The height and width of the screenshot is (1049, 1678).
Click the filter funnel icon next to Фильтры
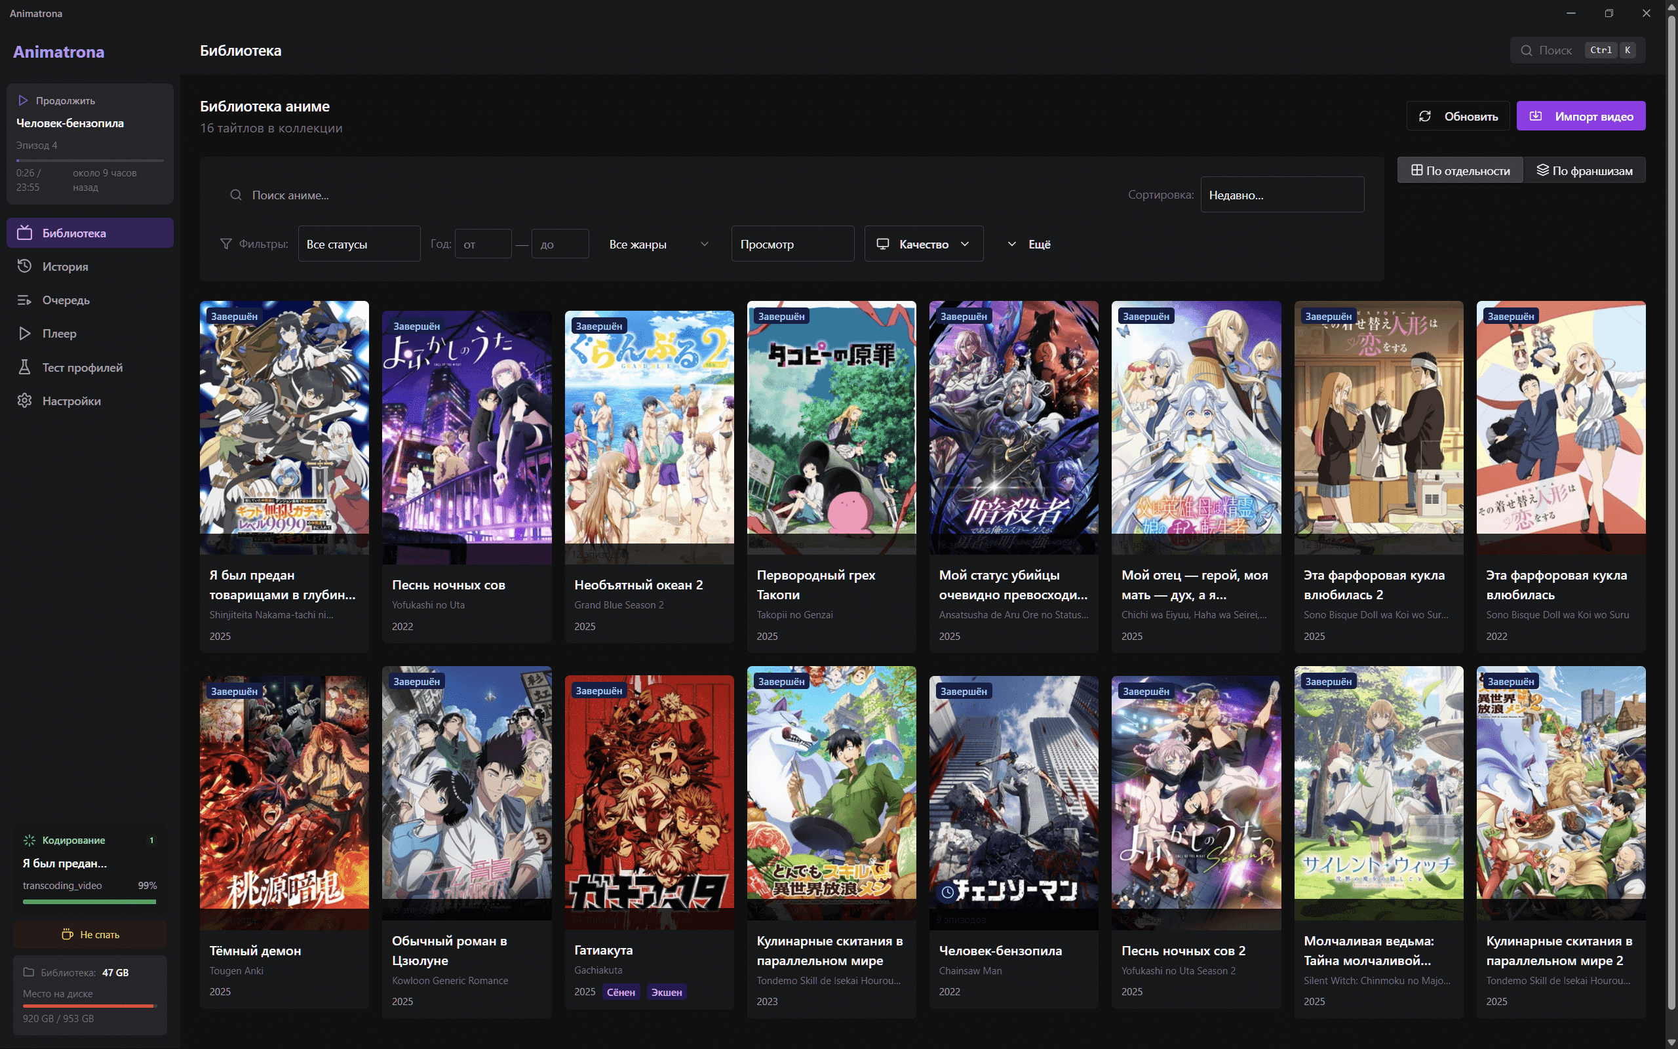pyautogui.click(x=225, y=244)
